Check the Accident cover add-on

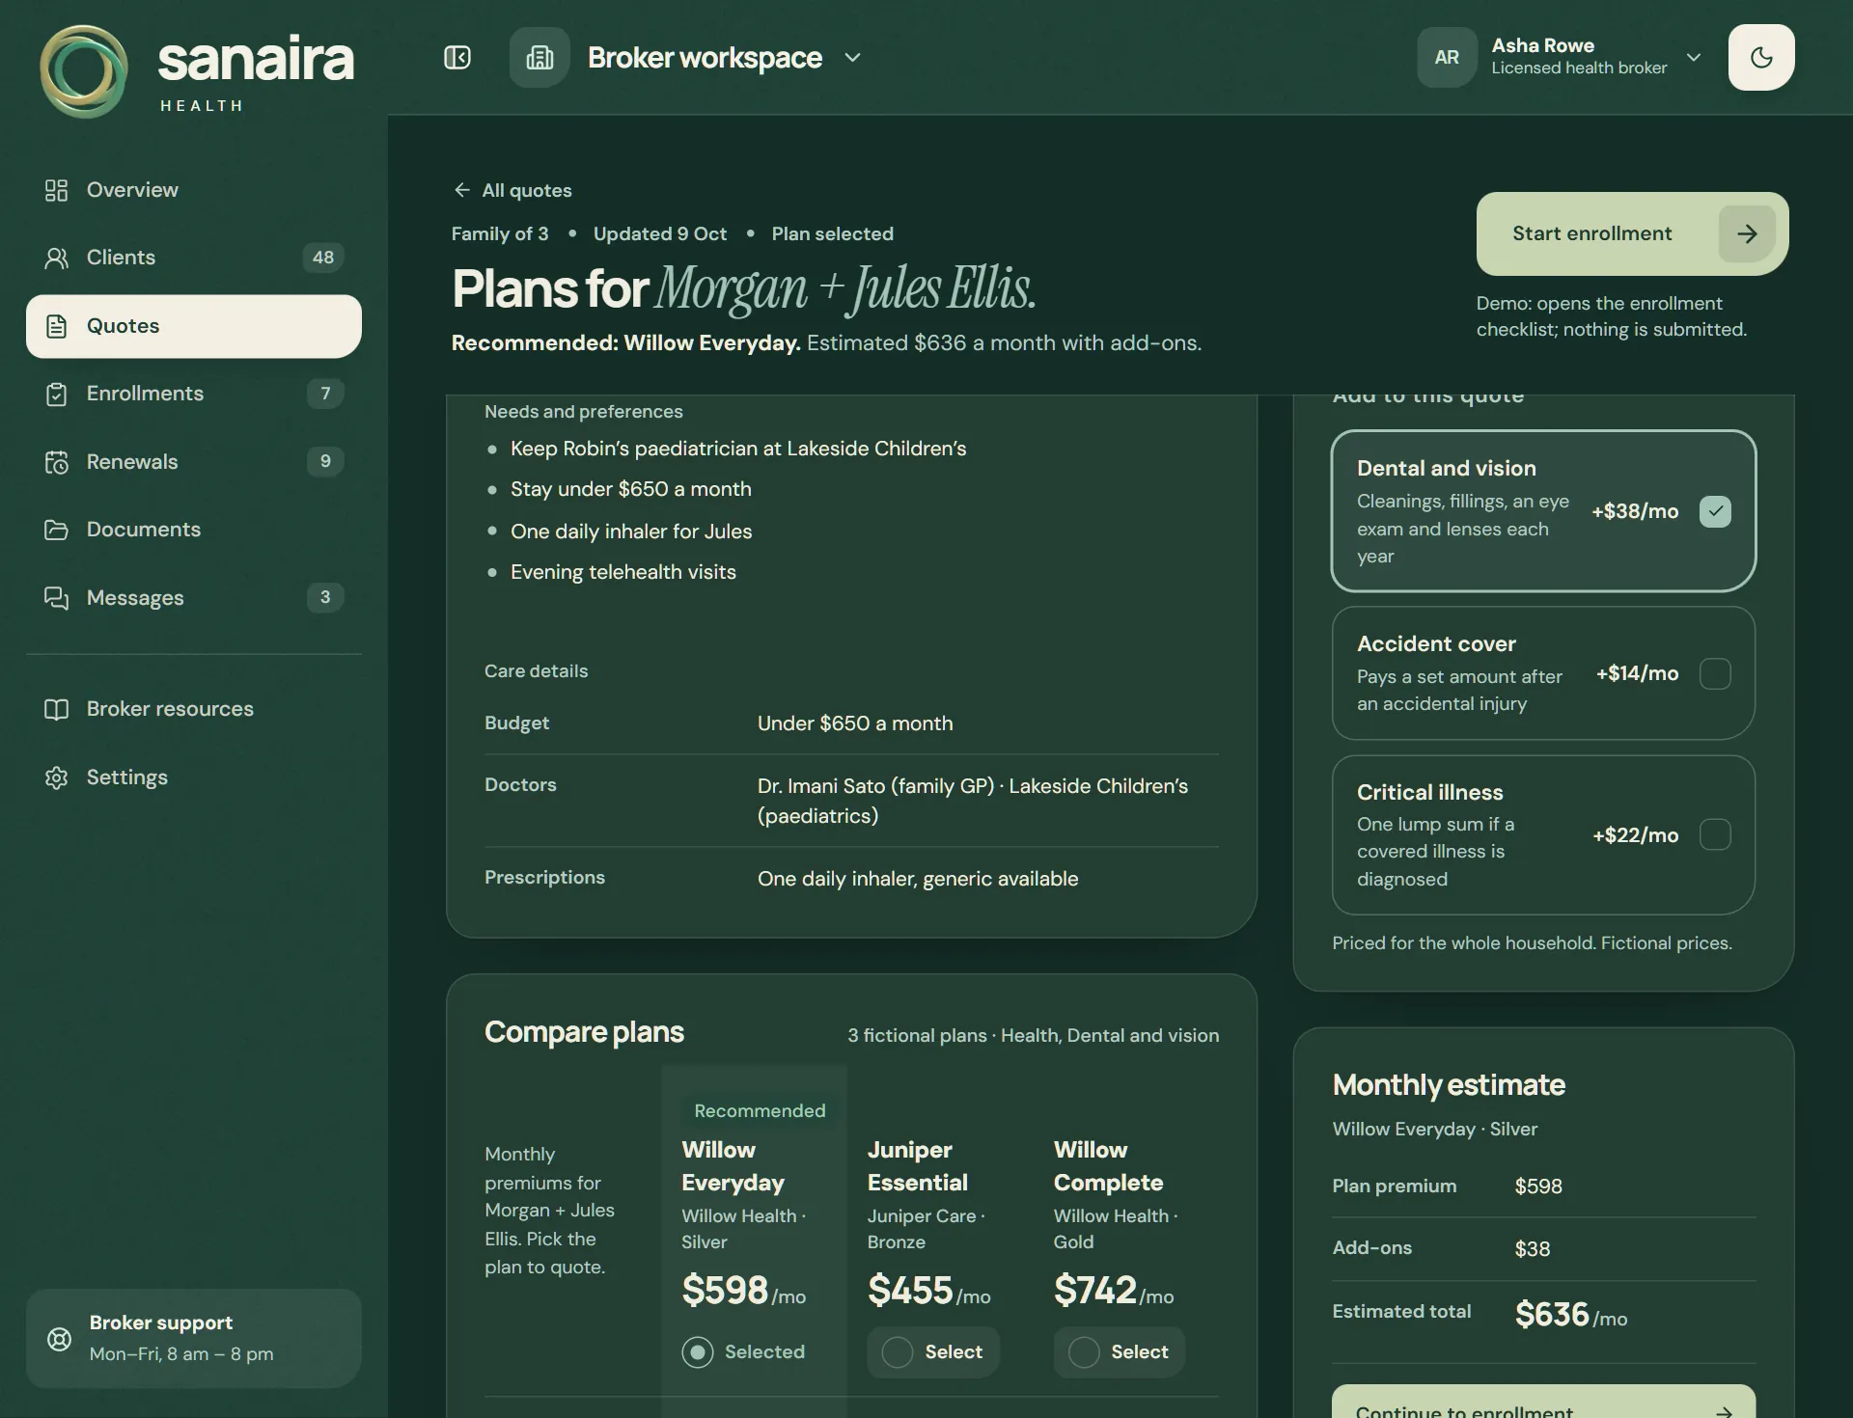coord(1715,673)
